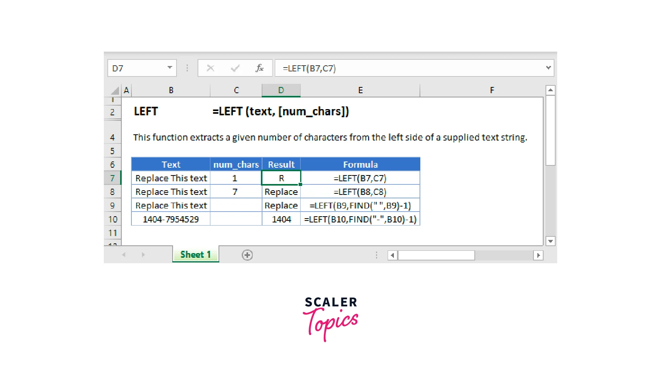Click horizontal scrollbar left arrow
Viewport: 661px width, 382px height.
(392, 255)
